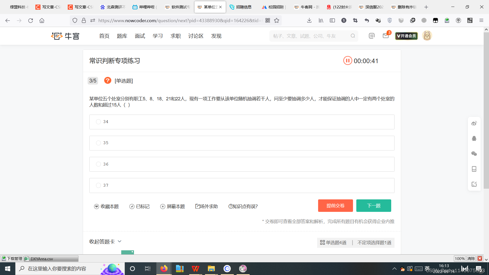The image size is (489, 275).
Task: Open Firefox downloads panel
Action: tap(309, 20)
